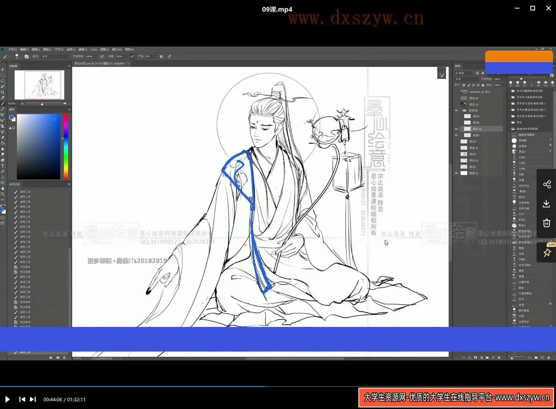Select the Paint Bucket tool

tap(3, 143)
